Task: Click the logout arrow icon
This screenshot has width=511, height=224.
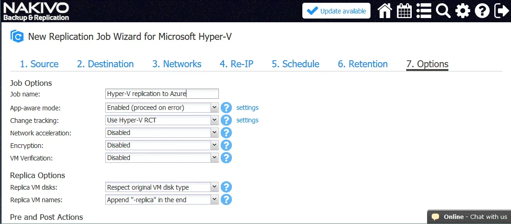Action: tap(501, 11)
